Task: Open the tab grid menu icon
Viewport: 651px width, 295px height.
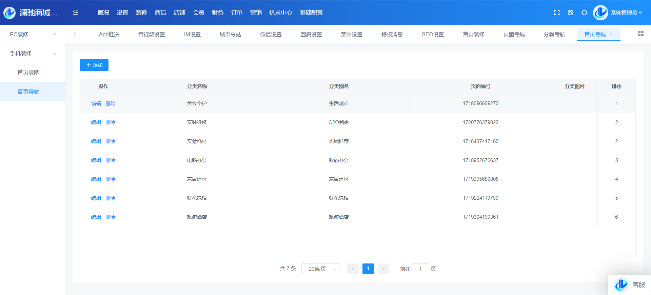Action: (640, 34)
